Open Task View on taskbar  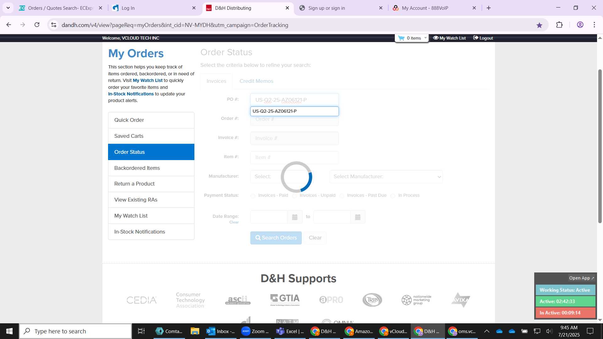[x=141, y=331]
